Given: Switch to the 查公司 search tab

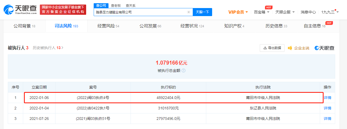Looking at the screenshot, I should point(101,5).
